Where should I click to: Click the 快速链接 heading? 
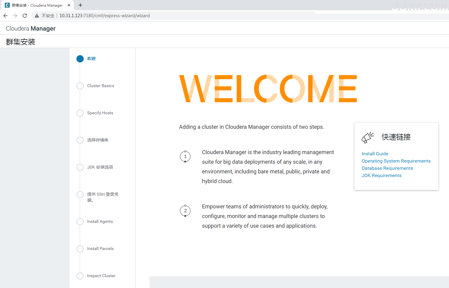tap(396, 137)
